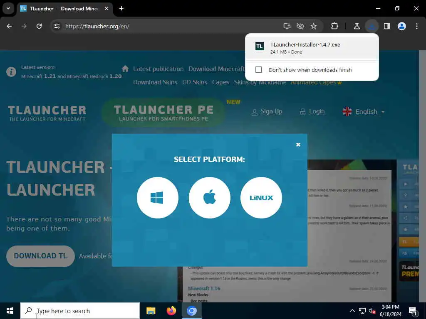Click the Chrome taskbar icon

(191, 311)
